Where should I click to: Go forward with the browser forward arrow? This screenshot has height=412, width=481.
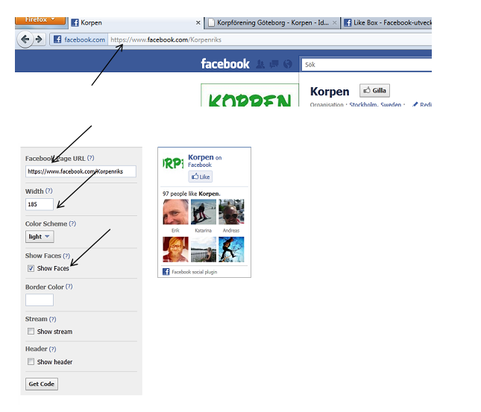[39, 39]
